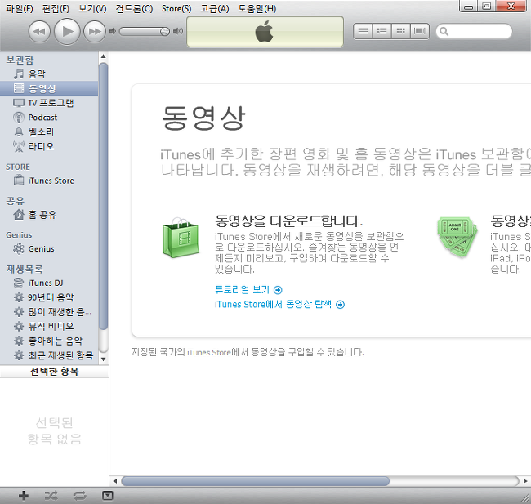Toggle repeat mode
The width and height of the screenshot is (531, 504).
coord(79,496)
